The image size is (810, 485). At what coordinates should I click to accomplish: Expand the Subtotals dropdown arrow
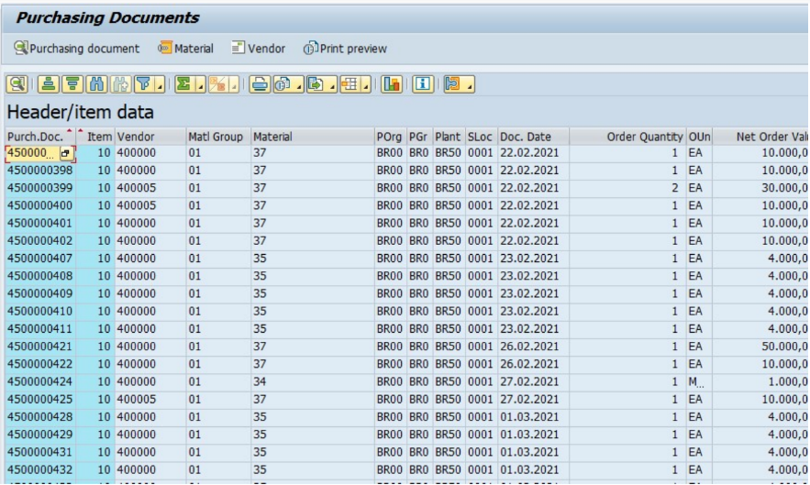(x=235, y=84)
